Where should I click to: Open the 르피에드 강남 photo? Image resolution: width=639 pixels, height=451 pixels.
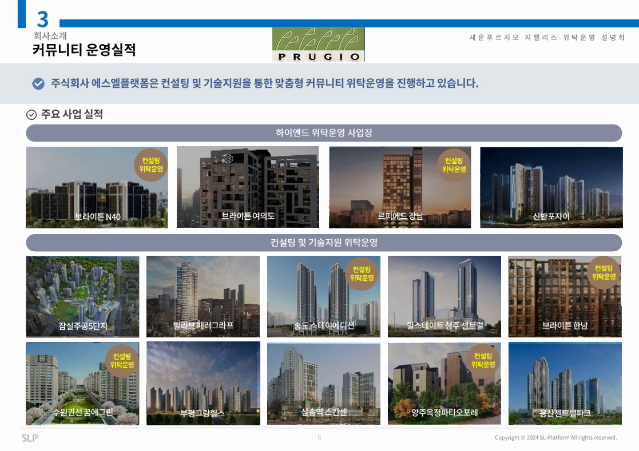pyautogui.click(x=400, y=187)
